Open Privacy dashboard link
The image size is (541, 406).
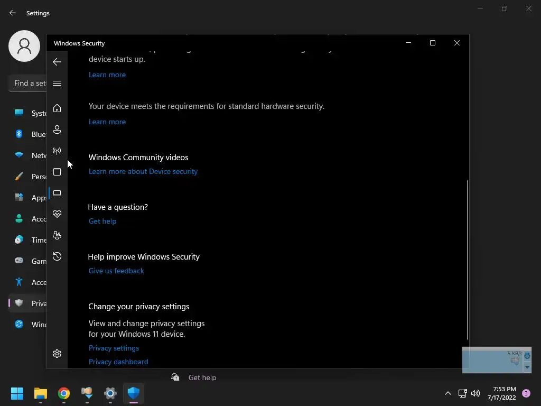pos(118,362)
